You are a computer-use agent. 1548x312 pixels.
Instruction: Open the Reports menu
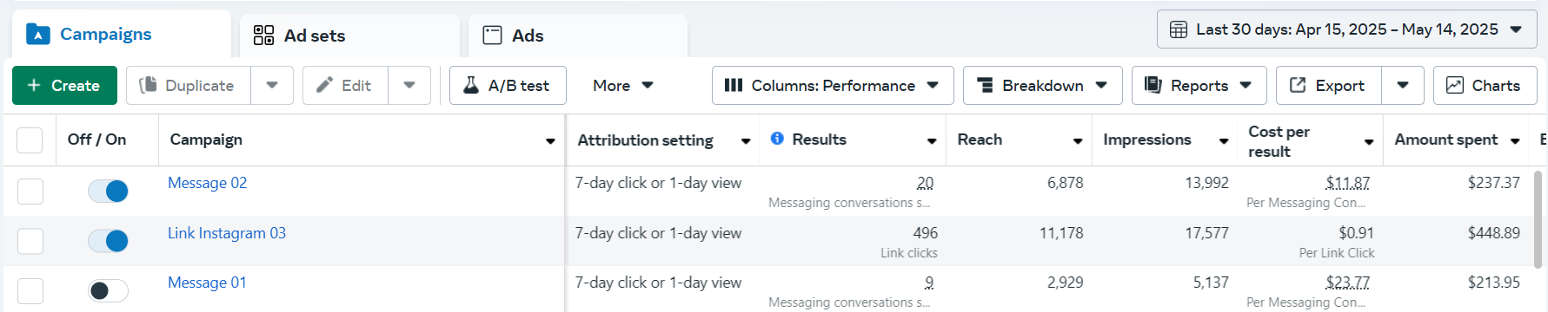(1199, 86)
